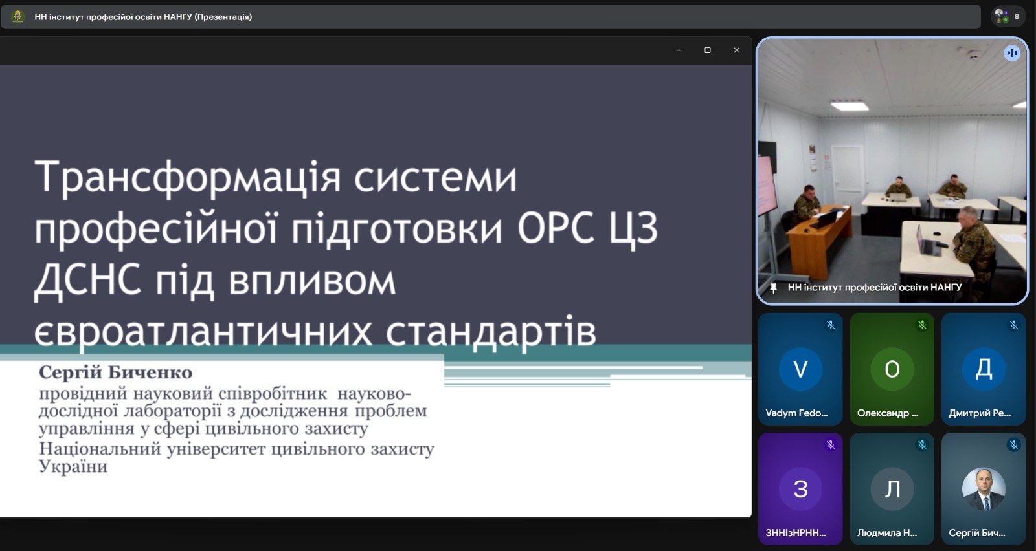Click the muted mic icon on Сергій Бич tile
1036x551 pixels.
click(1014, 444)
